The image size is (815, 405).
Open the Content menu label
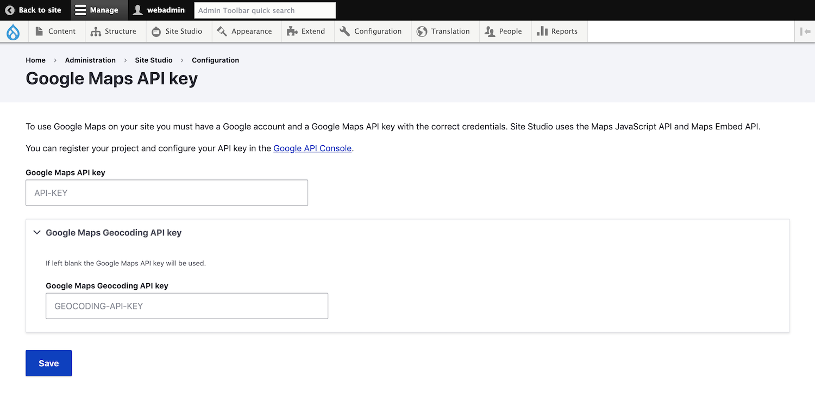coord(62,31)
